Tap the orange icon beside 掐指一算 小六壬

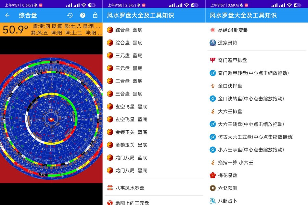click(x=213, y=162)
